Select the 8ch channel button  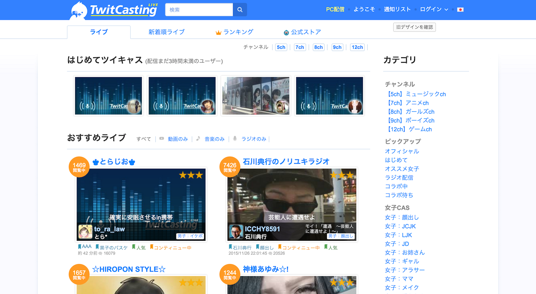pyautogui.click(x=319, y=47)
